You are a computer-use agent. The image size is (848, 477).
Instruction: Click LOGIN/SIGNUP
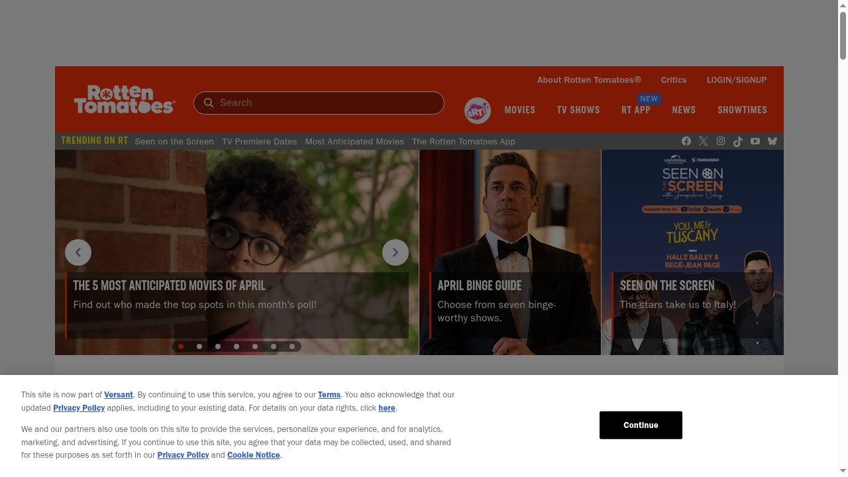pos(737,80)
